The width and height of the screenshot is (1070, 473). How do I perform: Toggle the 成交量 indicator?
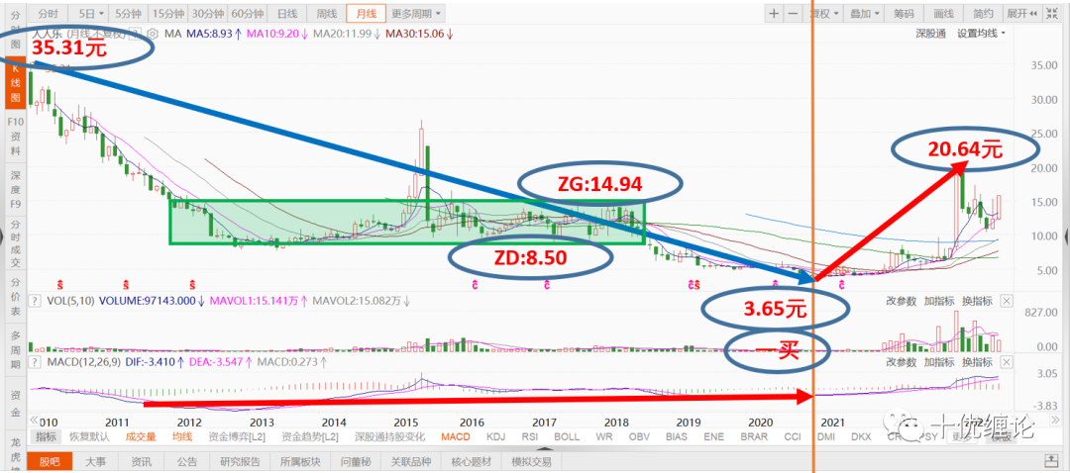click(141, 436)
